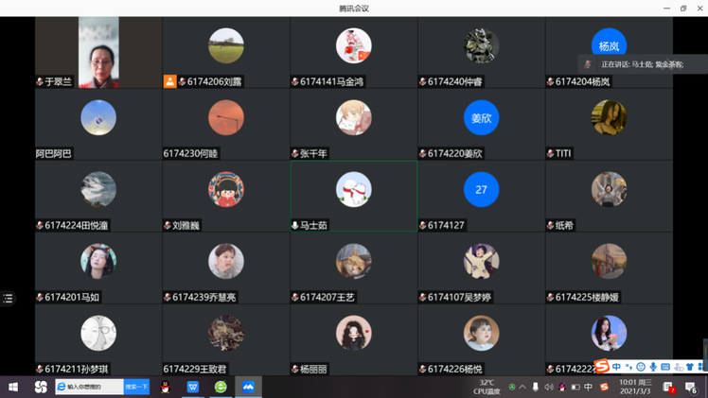
Task: Click the microphone voice input icon in Sogou bar
Action: (x=653, y=367)
